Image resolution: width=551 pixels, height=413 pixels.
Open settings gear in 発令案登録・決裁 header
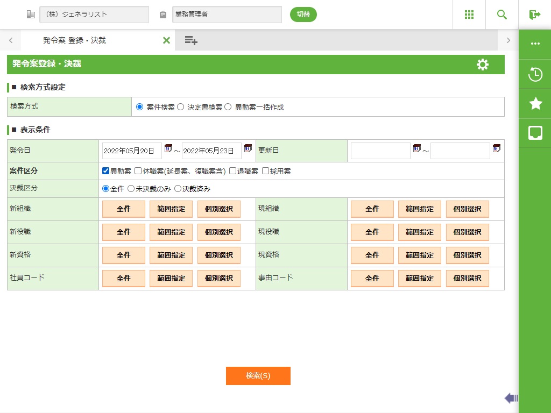pos(483,65)
